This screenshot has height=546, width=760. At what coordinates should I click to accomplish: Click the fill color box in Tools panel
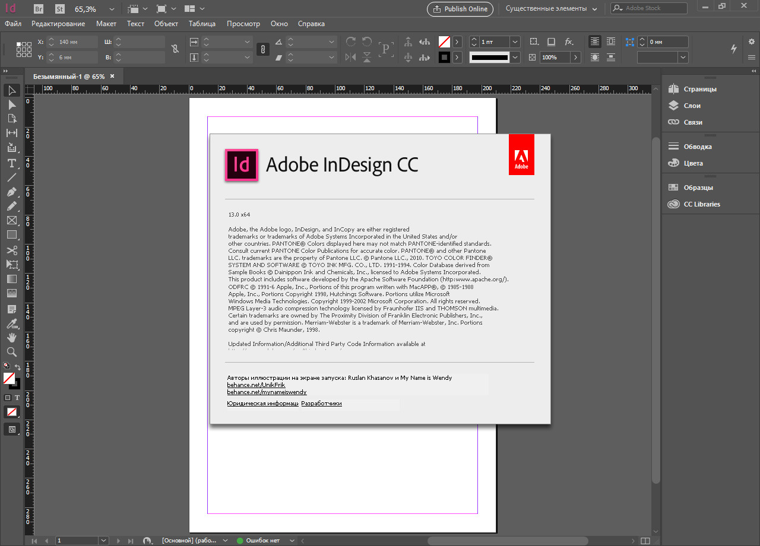click(9, 379)
